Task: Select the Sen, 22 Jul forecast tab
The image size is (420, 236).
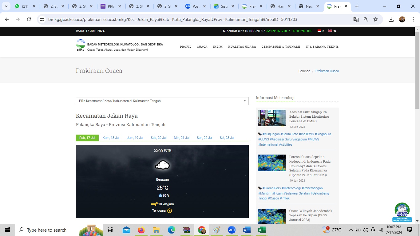Action: (x=204, y=138)
